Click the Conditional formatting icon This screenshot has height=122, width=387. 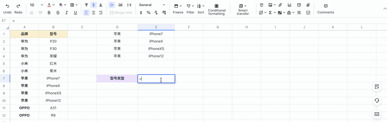[x=217, y=6]
